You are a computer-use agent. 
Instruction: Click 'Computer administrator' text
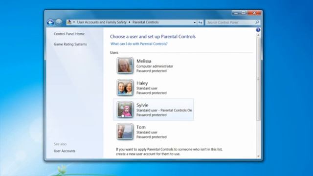[155, 66]
